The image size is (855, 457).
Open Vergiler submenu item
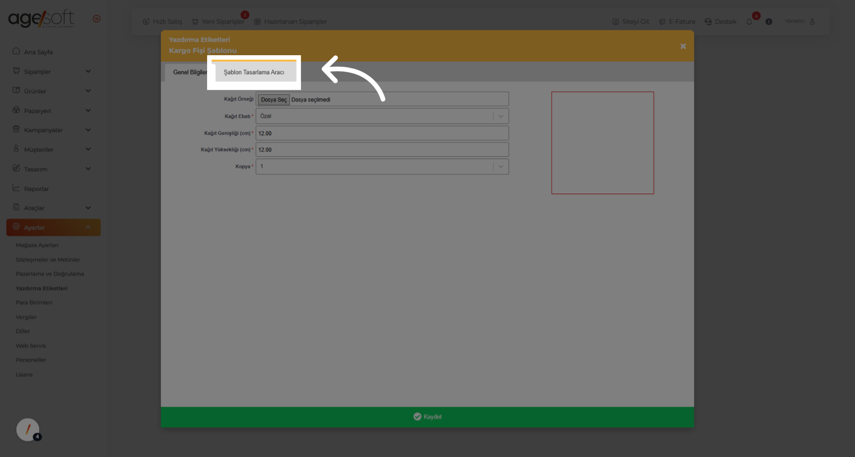point(26,317)
